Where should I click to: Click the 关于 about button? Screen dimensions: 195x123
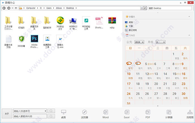(7, 114)
